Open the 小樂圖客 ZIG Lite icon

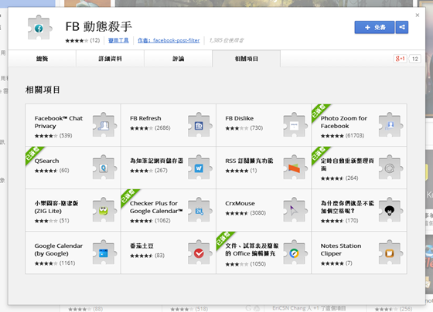coord(104,210)
